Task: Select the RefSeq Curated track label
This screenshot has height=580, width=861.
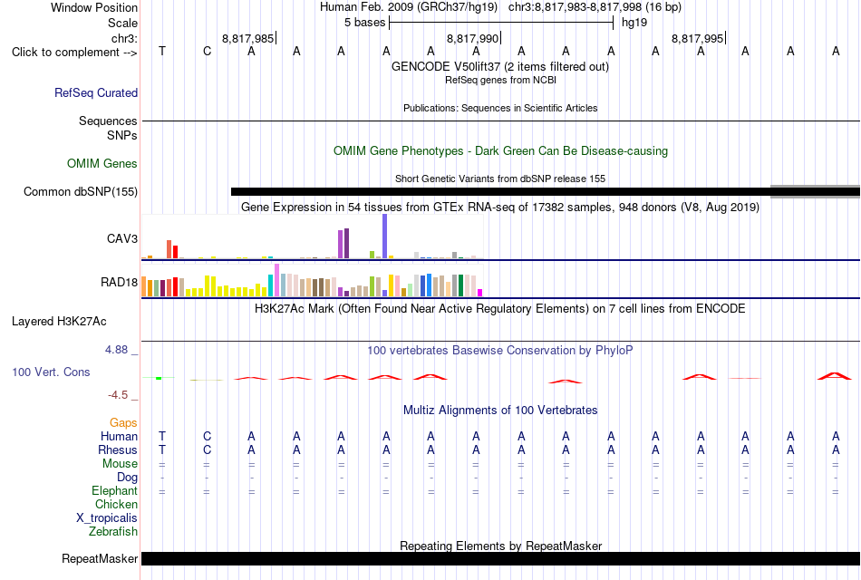Action: point(95,92)
